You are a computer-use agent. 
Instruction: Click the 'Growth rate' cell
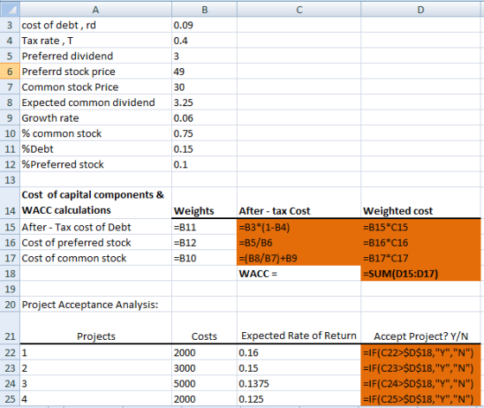tap(96, 117)
